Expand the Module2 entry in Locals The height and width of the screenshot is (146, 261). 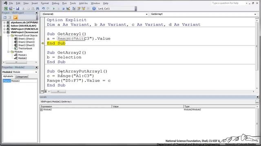[42, 110]
